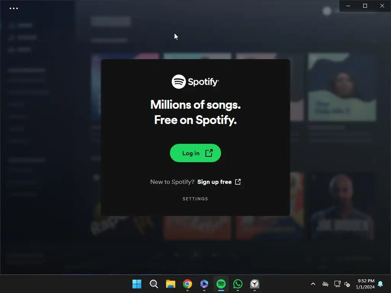Viewport: 391px width, 293px height.
Task: Open WhatsApp from the taskbar
Action: [238, 284]
